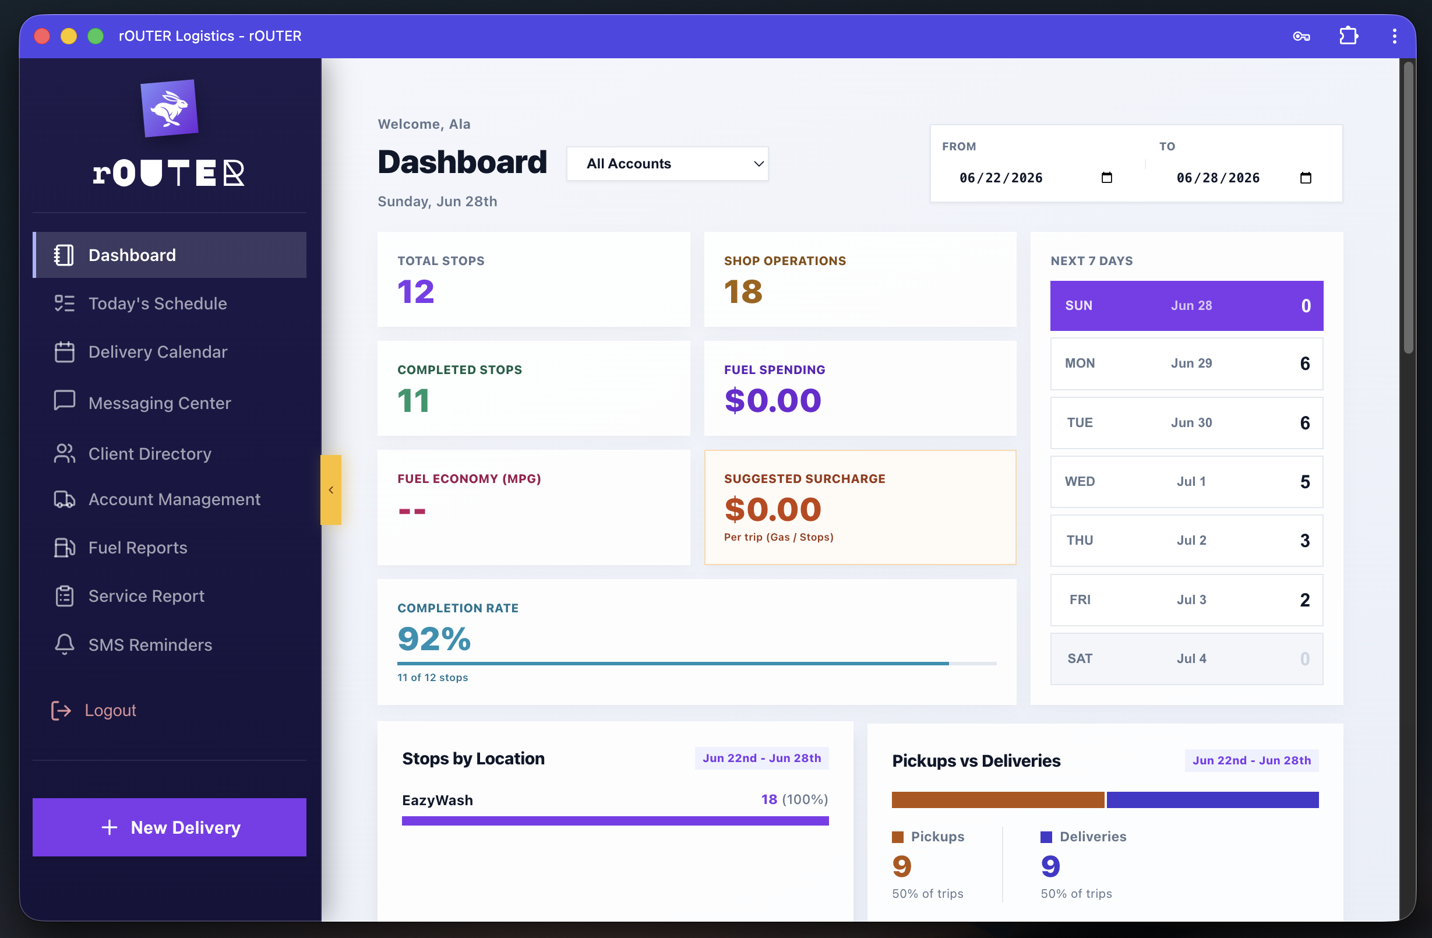Click the 'Welcome, Ala' greeting
This screenshot has width=1432, height=938.
pos(424,124)
